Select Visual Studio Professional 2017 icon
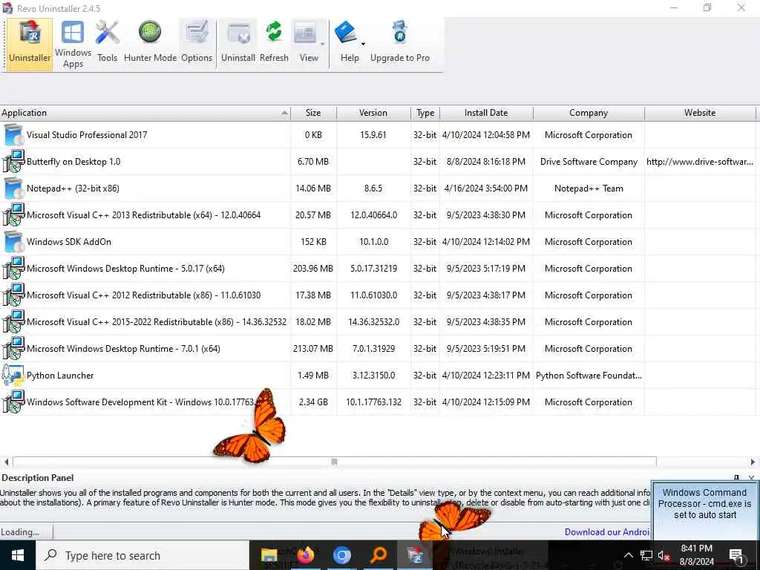This screenshot has height=570, width=760. (13, 135)
